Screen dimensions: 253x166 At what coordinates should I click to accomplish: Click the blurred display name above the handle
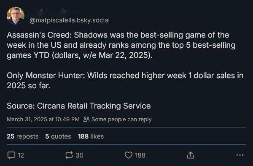click(53, 10)
